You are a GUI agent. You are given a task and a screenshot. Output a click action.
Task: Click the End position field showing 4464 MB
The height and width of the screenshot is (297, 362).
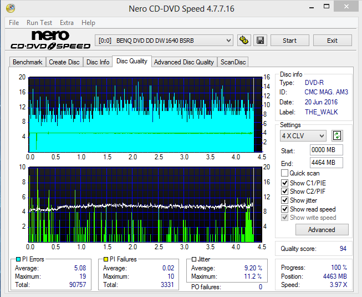click(326, 163)
